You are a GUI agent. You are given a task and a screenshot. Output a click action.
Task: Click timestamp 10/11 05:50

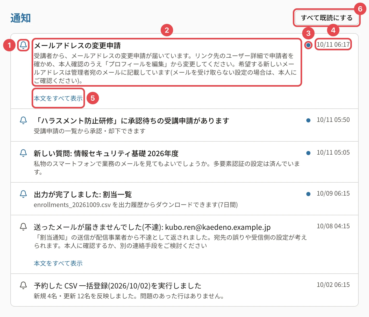tap(333, 120)
